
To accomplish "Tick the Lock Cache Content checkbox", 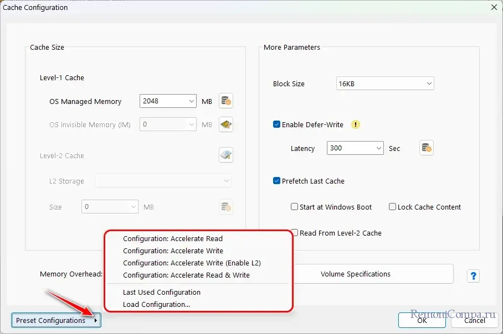I will [x=392, y=207].
